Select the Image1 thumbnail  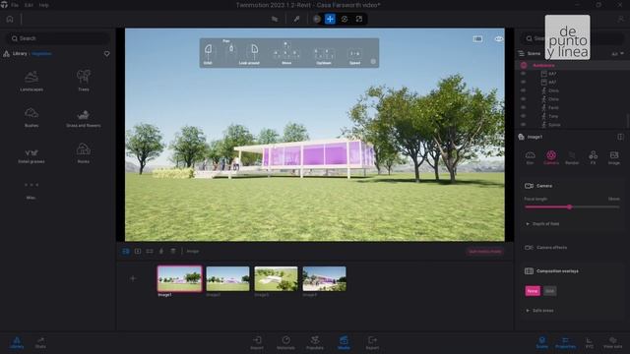pyautogui.click(x=179, y=278)
